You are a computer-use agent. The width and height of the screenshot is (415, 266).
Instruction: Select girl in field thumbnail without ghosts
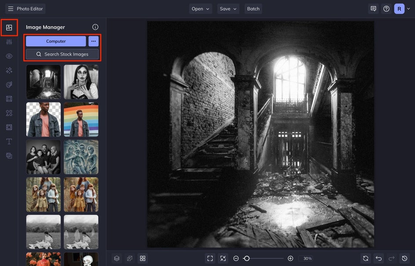(x=44, y=232)
